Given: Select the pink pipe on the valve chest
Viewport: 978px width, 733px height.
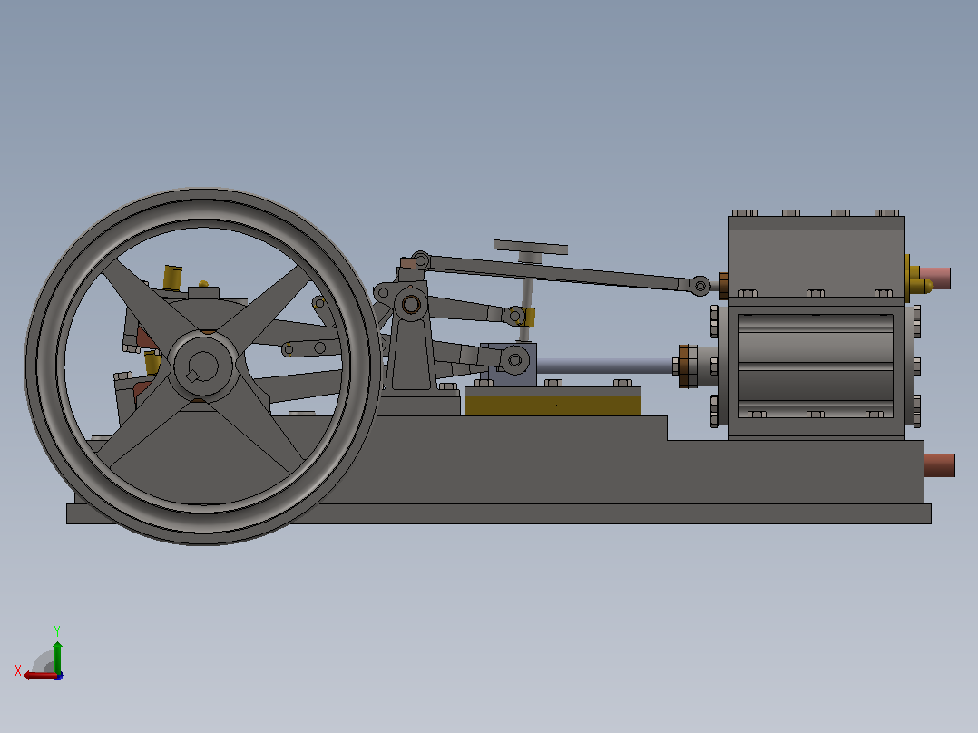Looking at the screenshot, I should 935,279.
